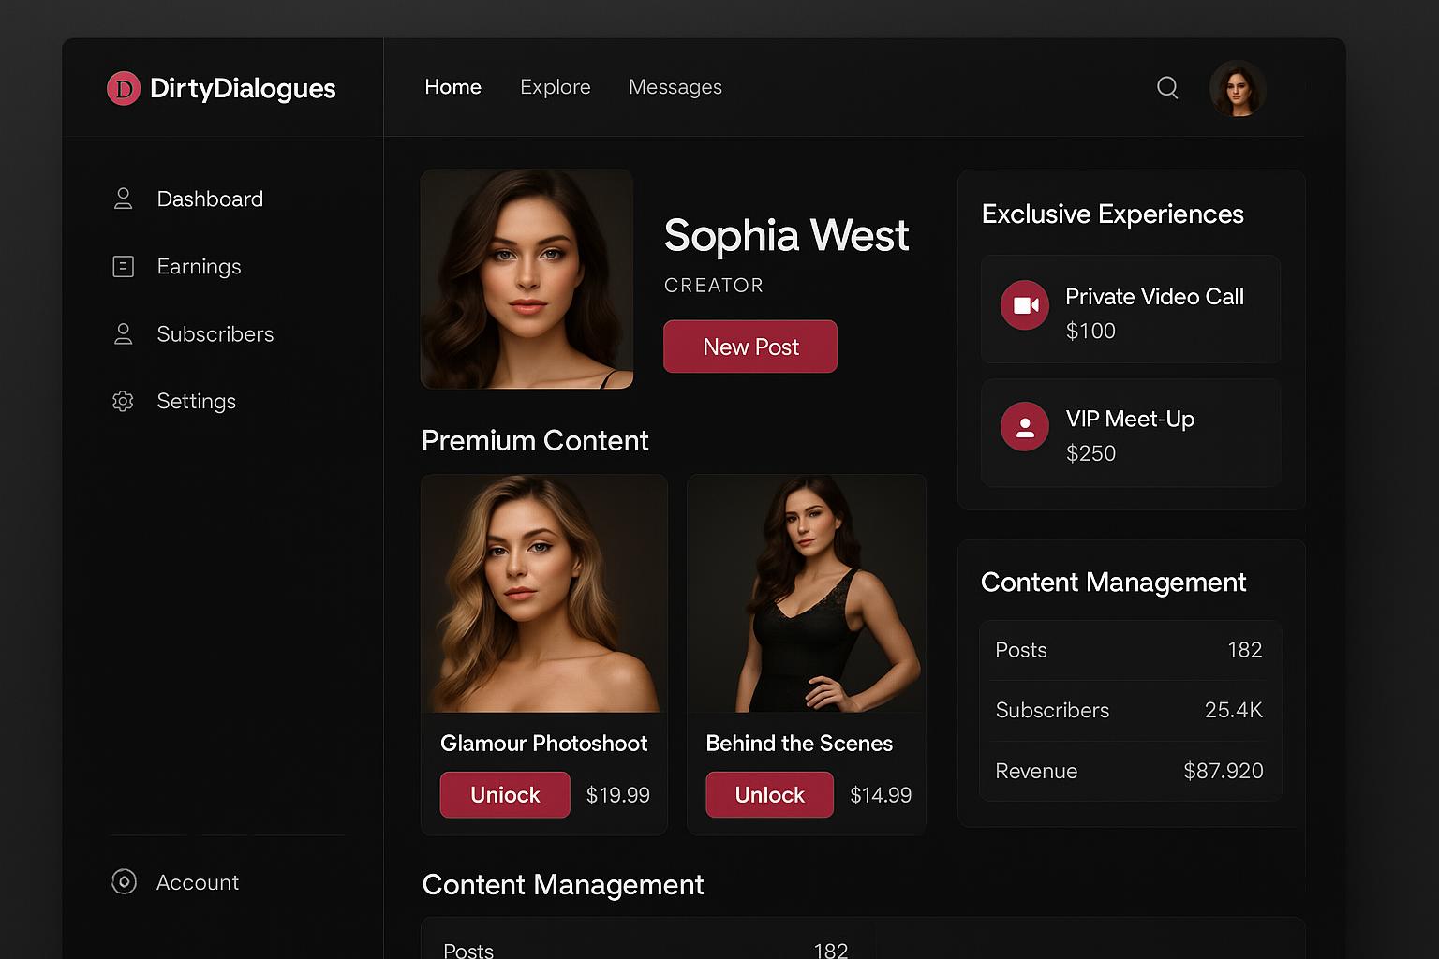Click the Account icon at sidebar bottom
This screenshot has width=1439, height=959.
(124, 881)
